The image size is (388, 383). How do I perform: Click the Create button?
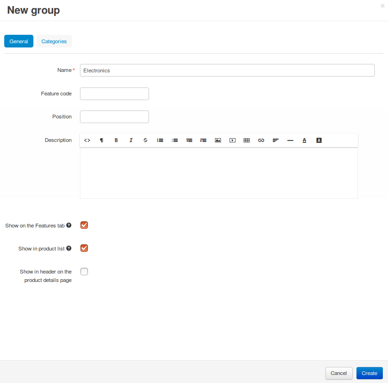(x=370, y=373)
